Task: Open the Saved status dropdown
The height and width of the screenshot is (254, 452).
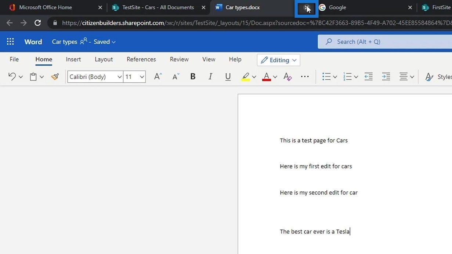Action: [105, 42]
